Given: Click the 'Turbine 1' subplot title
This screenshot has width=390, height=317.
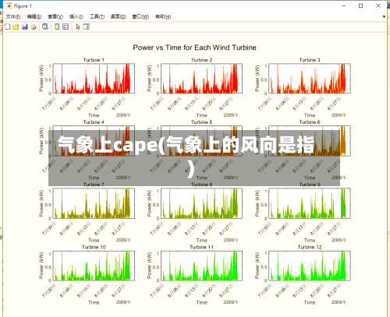Looking at the screenshot, I should [x=94, y=60].
